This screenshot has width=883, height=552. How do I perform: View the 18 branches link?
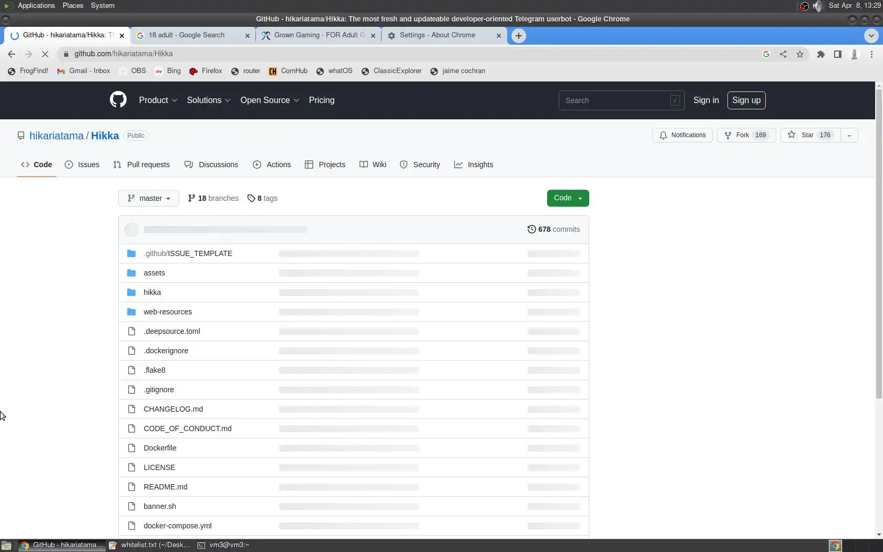[213, 198]
